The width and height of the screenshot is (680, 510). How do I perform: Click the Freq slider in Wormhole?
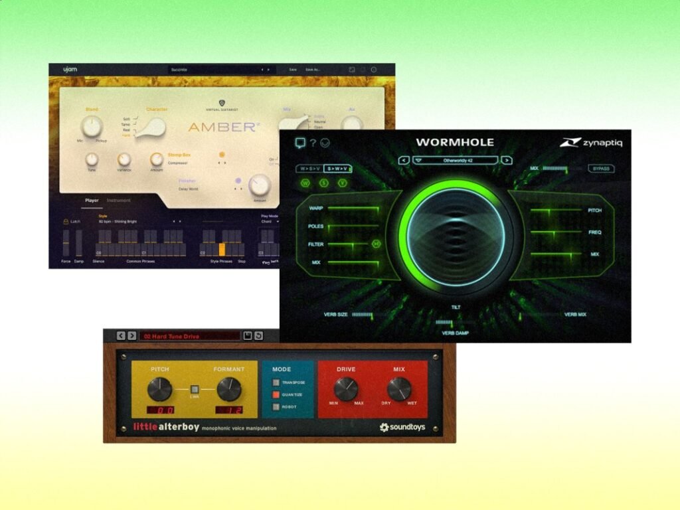coord(556,233)
